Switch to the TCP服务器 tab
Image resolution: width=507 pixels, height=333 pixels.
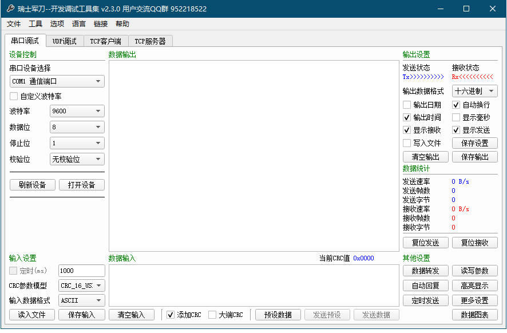[150, 41]
